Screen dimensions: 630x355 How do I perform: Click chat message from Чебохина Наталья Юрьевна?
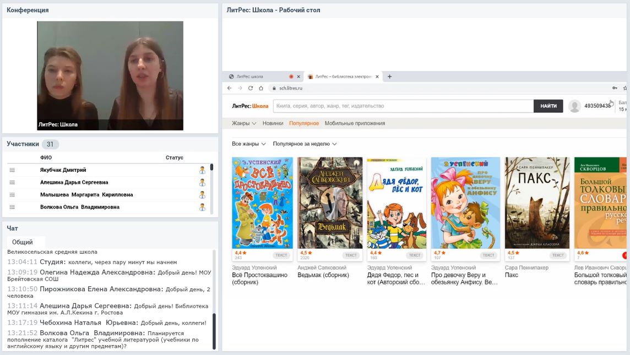click(x=107, y=323)
